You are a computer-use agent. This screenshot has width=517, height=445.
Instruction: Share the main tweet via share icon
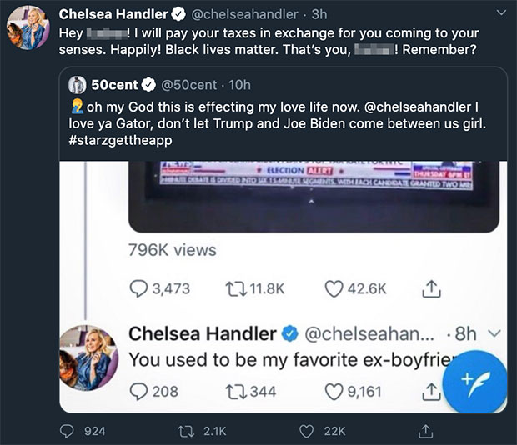tap(425, 430)
